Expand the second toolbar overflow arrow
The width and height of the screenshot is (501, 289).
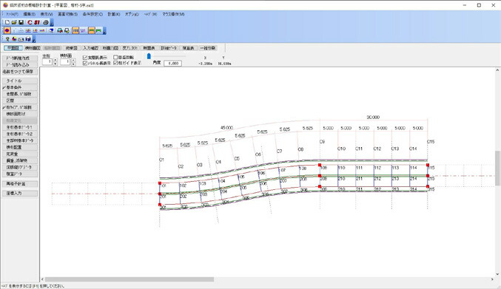(104, 31)
